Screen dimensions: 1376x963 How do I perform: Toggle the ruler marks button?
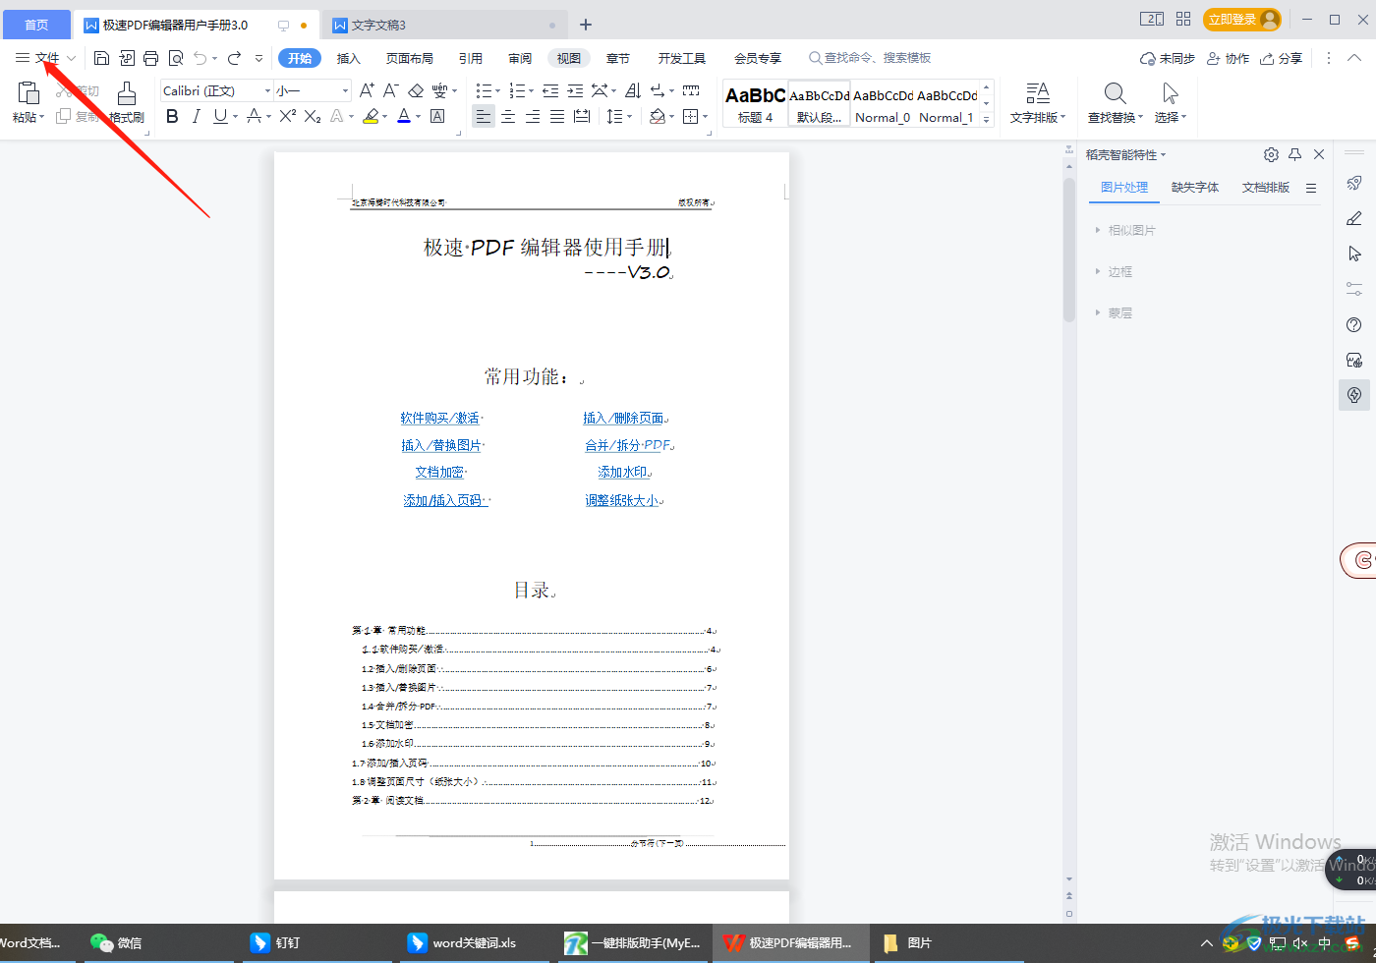point(691,90)
